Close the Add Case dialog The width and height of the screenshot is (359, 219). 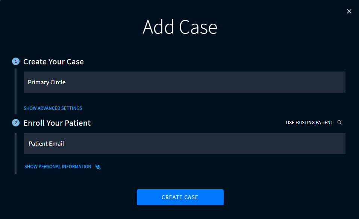349,11
